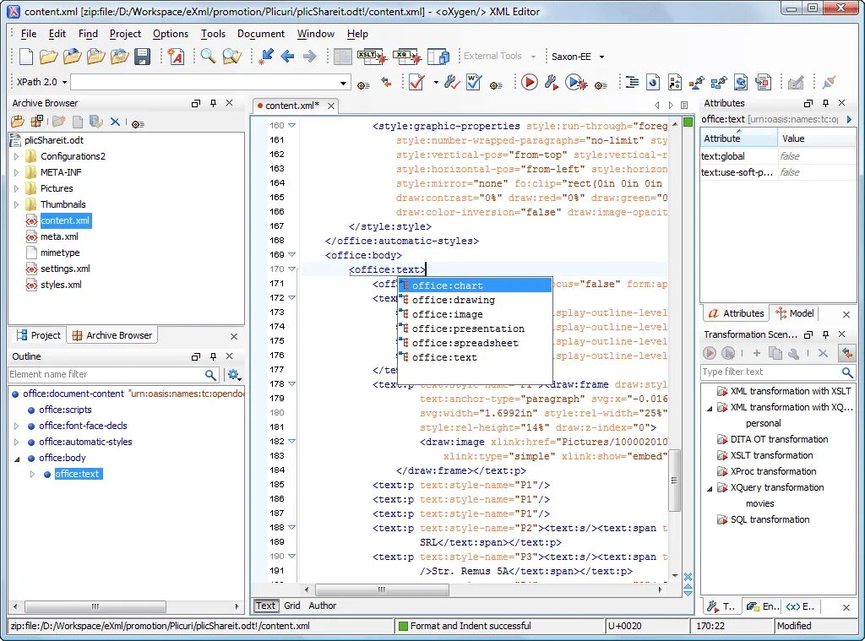Select office:chart in content completion list
Image resolution: width=865 pixels, height=641 pixels.
tap(475, 285)
